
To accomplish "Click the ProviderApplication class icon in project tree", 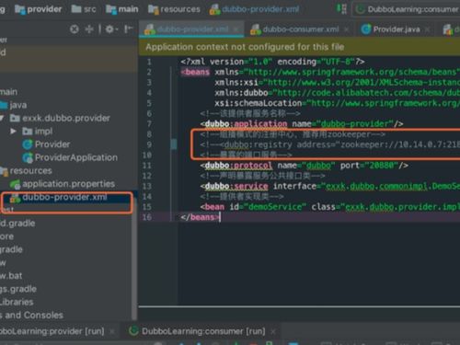I will pos(28,157).
